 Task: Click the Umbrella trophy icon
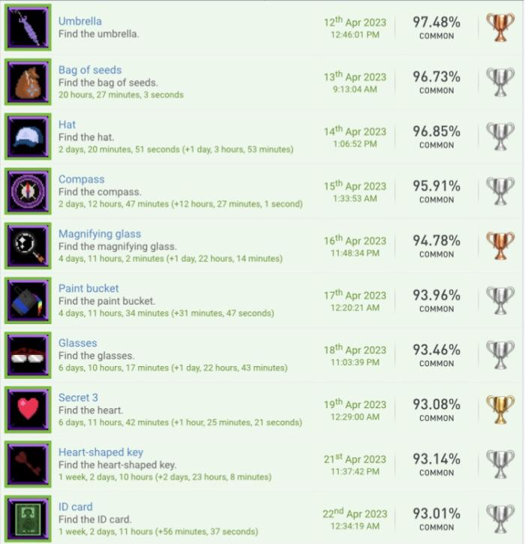tap(28, 27)
